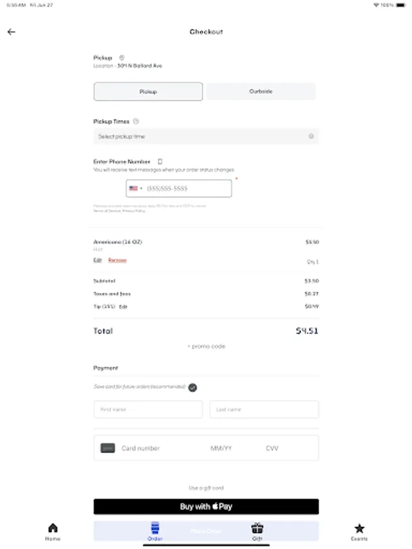Click the First name input field

click(148, 409)
